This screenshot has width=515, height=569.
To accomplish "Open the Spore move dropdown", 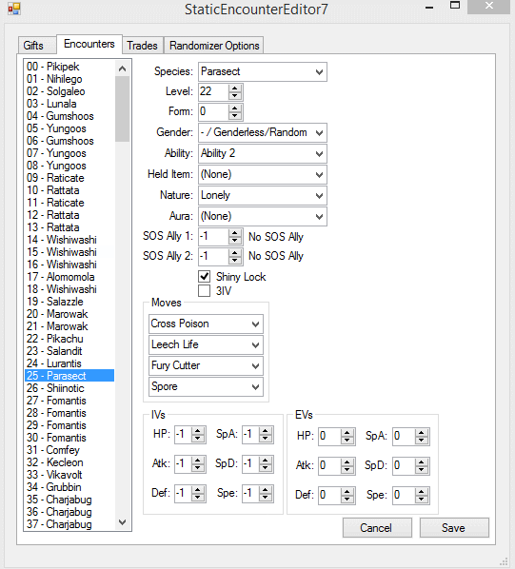I will point(206,386).
